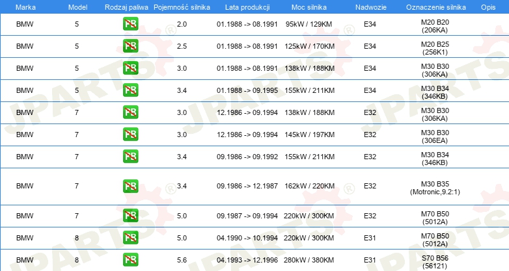Click the 145kW / 197KM power cell
Image resolution: width=509 pixels, height=271 pixels.
pyautogui.click(x=309, y=135)
